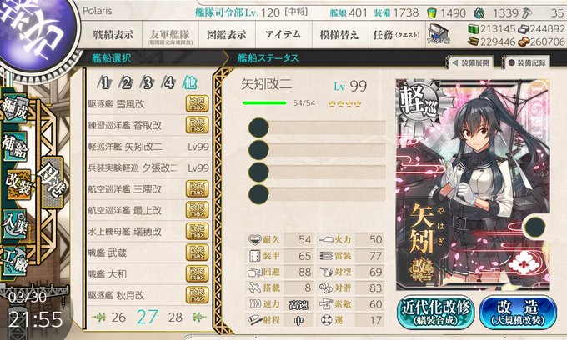Select the extra expansion slot on ship card

(x=534, y=227)
